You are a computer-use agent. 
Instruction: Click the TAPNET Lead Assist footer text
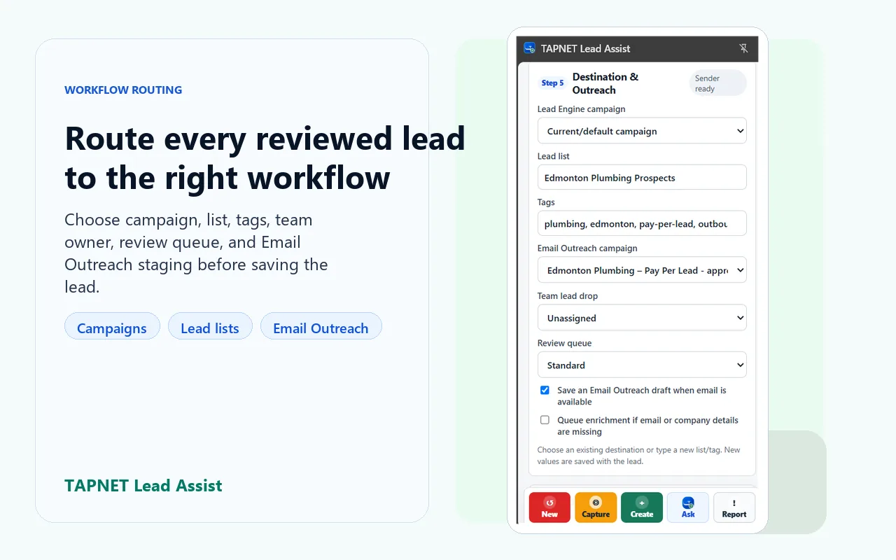[143, 486]
